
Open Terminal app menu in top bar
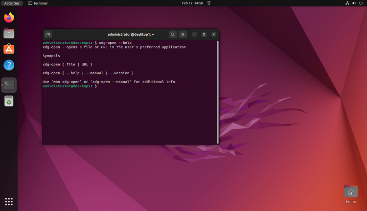(38, 3)
